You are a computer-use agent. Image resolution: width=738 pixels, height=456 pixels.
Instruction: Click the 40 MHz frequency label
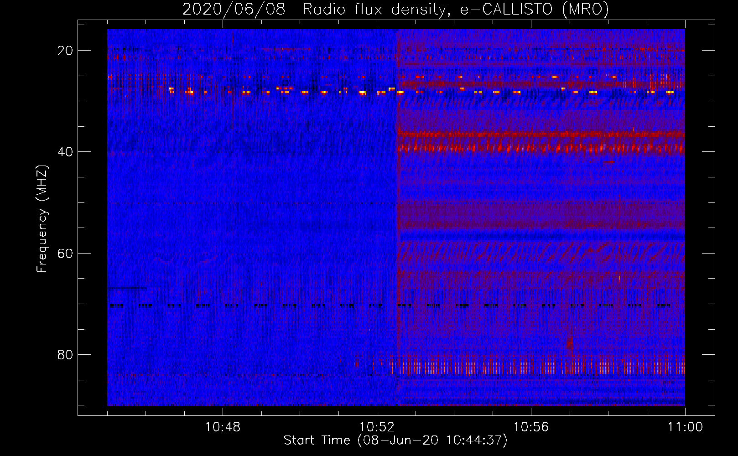click(65, 152)
